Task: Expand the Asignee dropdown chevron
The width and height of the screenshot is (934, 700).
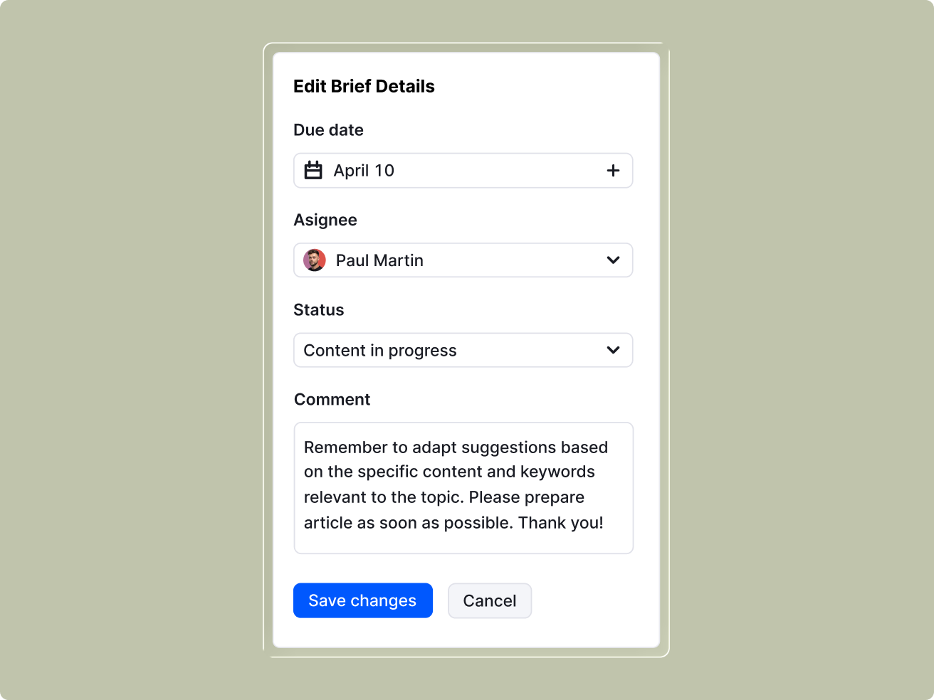Action: (x=613, y=260)
